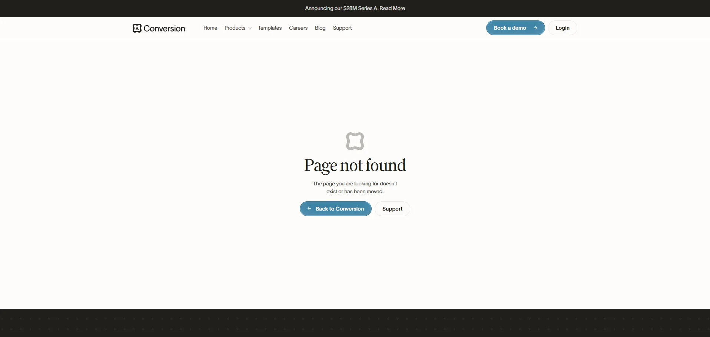
Task: Click the Conversion wordmark text in the header
Action: pyautogui.click(x=164, y=29)
